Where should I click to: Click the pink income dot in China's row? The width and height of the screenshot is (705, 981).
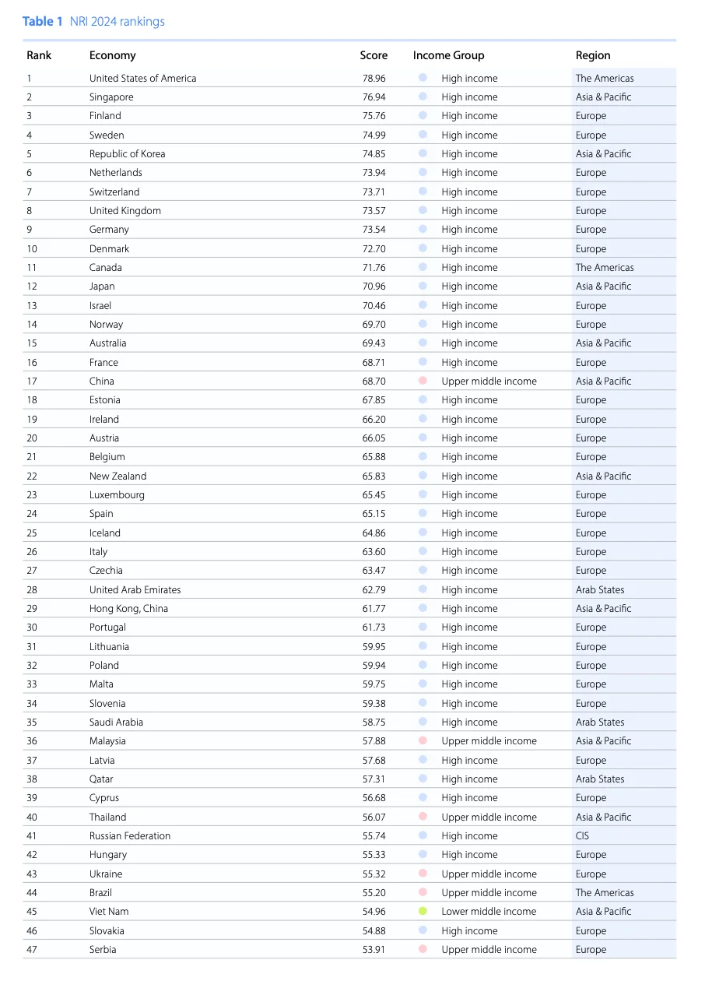(423, 381)
